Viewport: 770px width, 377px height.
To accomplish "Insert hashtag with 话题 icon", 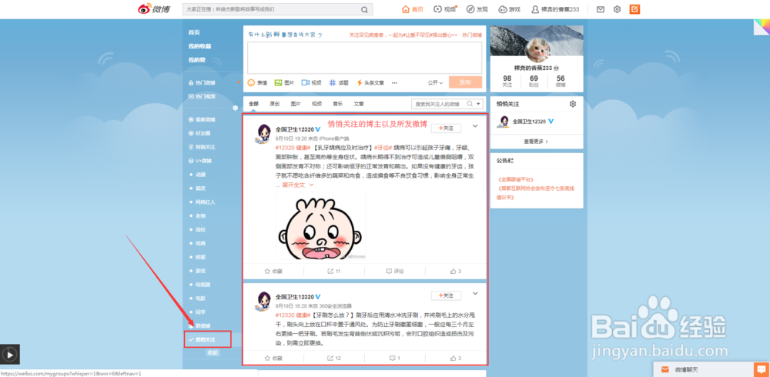I will [339, 83].
